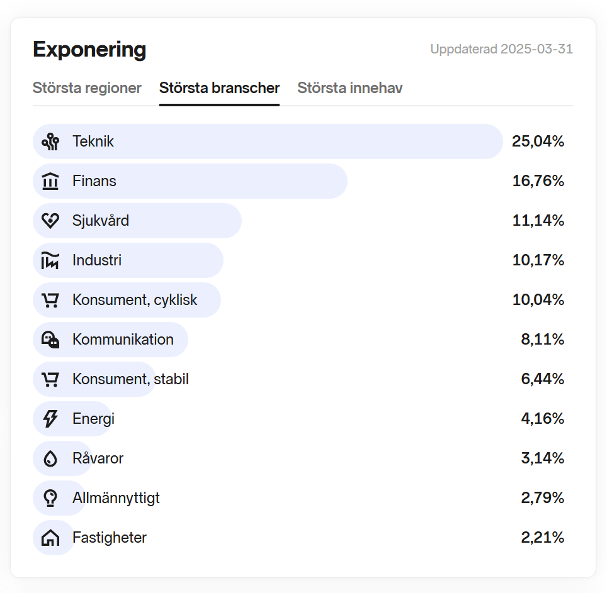Click the Konsument, stabil shopping cart icon
This screenshot has width=607, height=593.
[x=50, y=379]
